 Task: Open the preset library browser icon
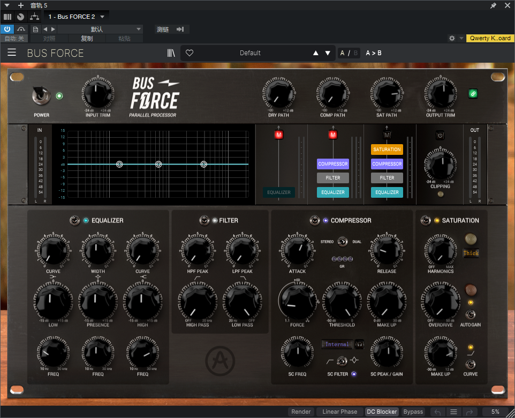tap(171, 53)
